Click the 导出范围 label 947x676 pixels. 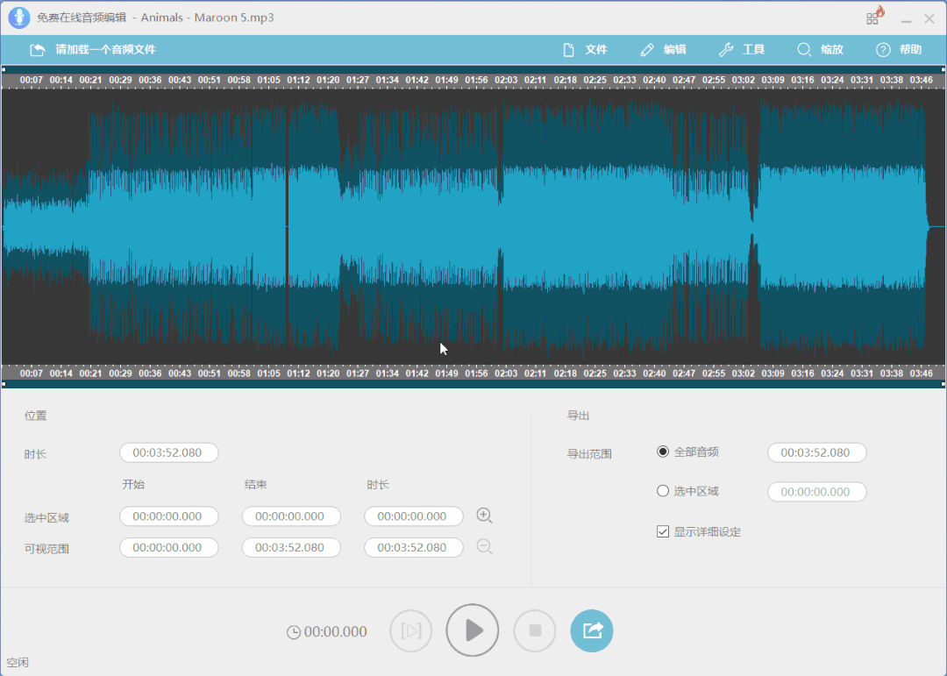[x=589, y=453]
